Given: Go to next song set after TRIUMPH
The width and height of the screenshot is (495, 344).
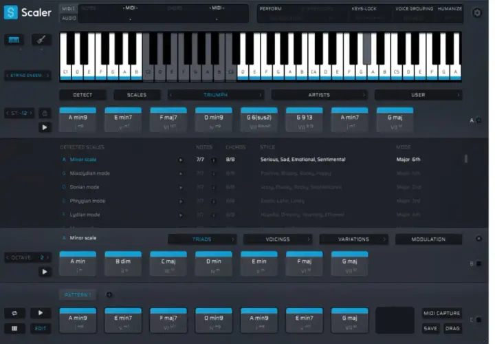Looking at the screenshot, I should point(261,95).
